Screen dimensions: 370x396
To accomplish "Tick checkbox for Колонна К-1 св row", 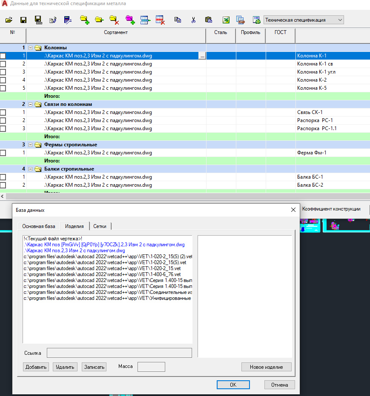I will (3, 64).
